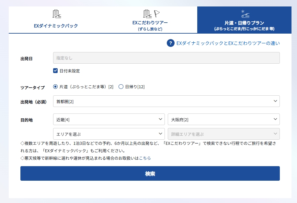Select the 片道・日帰りプラン tab
The image size is (297, 203).
pyautogui.click(x=244, y=20)
